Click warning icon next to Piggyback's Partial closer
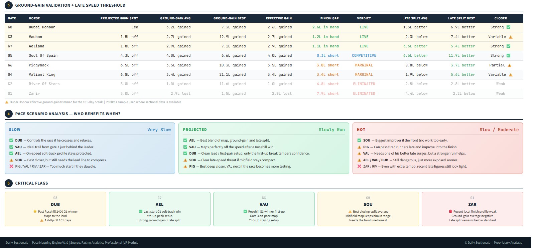Image resolution: width=535 pixels, height=249 pixels. pyautogui.click(x=509, y=65)
